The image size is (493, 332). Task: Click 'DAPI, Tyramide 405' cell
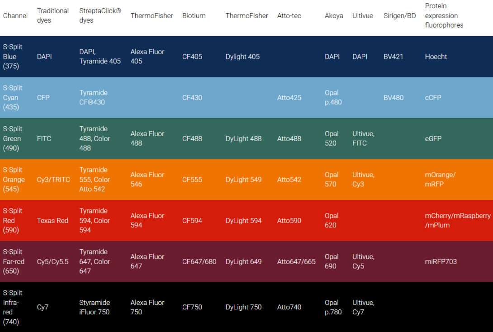click(100, 57)
